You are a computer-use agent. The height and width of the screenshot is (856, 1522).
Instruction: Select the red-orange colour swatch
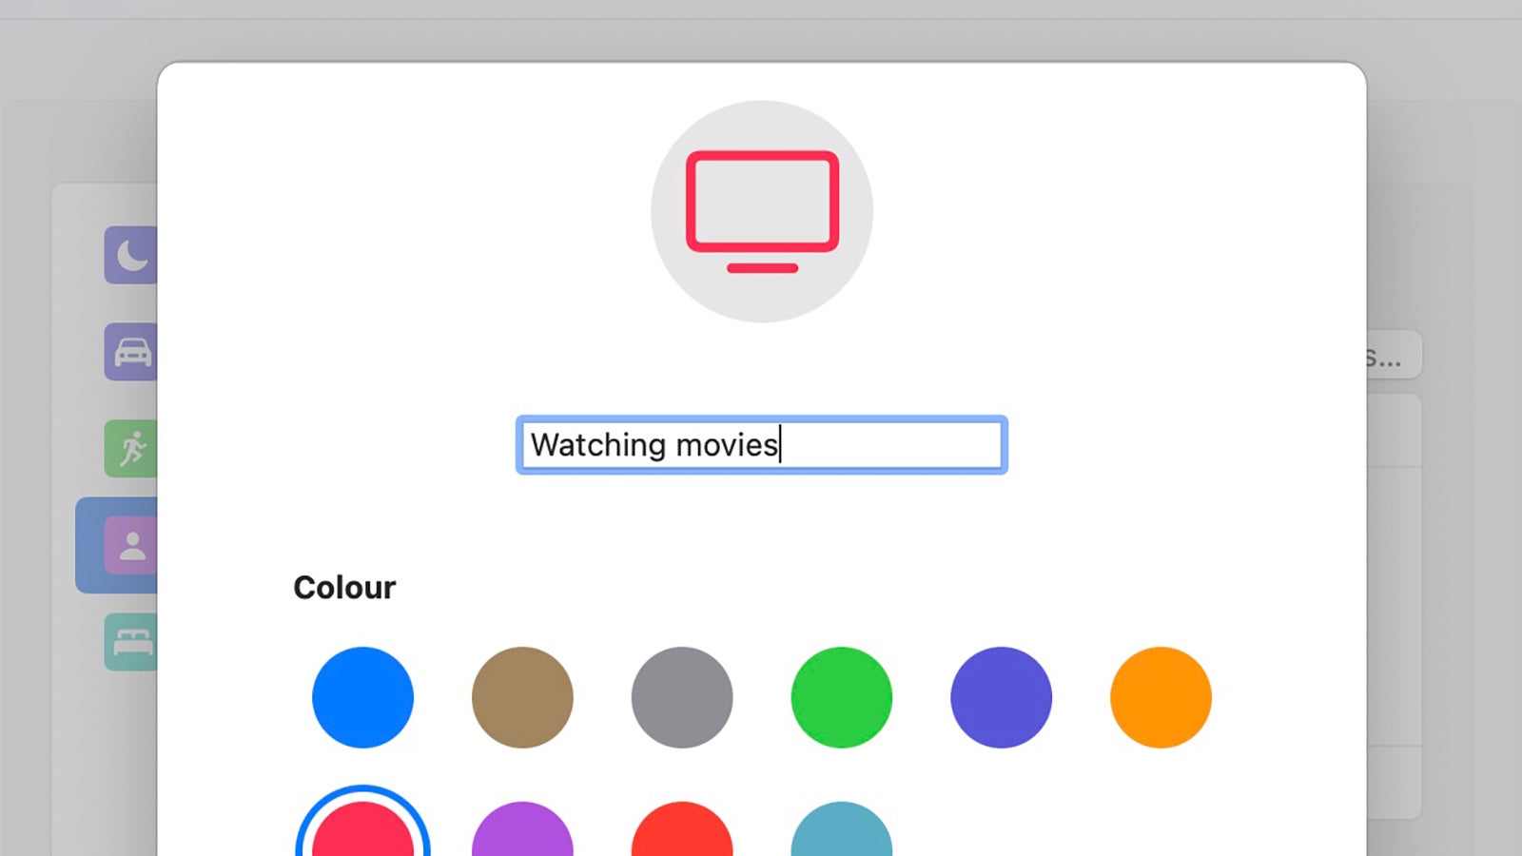pyautogui.click(x=681, y=837)
